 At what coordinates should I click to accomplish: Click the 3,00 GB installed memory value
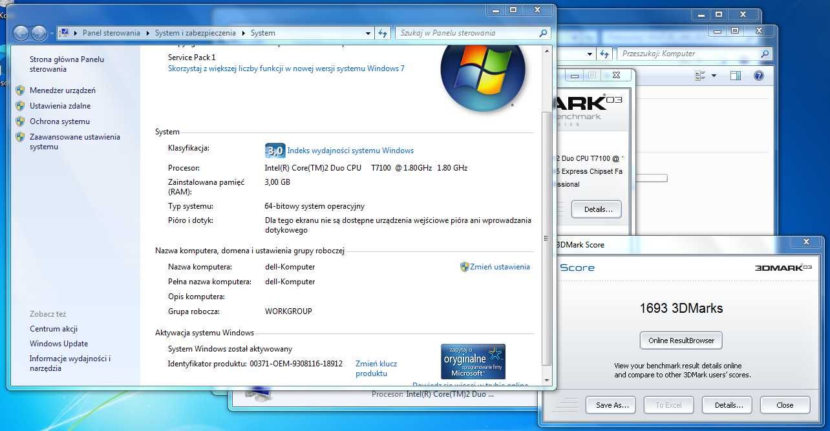[277, 182]
